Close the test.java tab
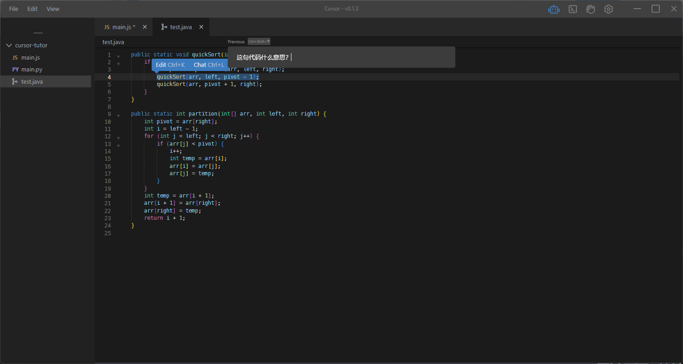This screenshot has height=364, width=683. click(x=201, y=27)
